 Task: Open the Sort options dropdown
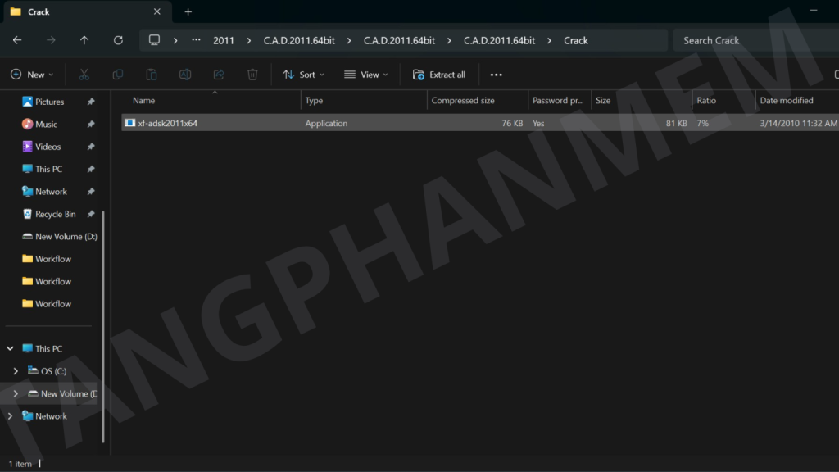point(303,75)
